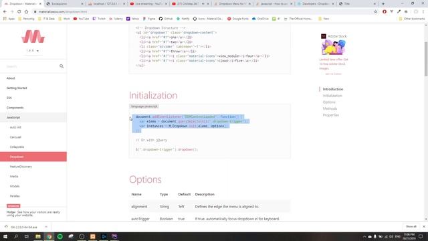428x241 pixels.
Task: Open the Netlify bookmark
Action: click(x=183, y=19)
